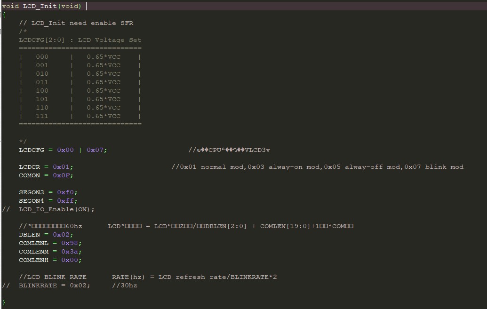Image resolution: width=487 pixels, height=309 pixels.
Task: Click the 'RATE(hz) = LCD refresh rate/BLINKRATE*2' comment
Action: (194, 277)
